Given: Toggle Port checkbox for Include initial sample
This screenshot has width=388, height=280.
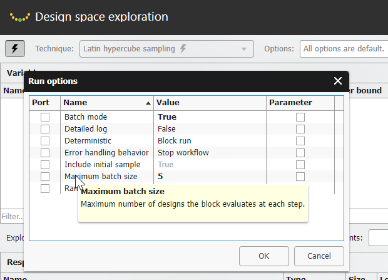Looking at the screenshot, I should (x=45, y=165).
